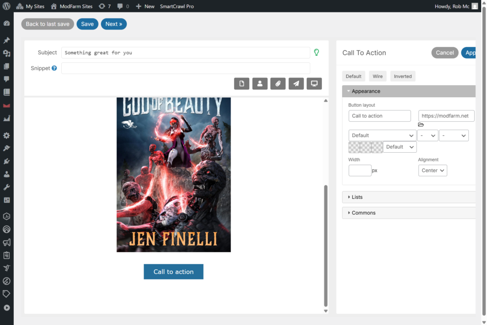Click the person icon in composer toolbar
This screenshot has height=325, width=487.
[x=260, y=84]
